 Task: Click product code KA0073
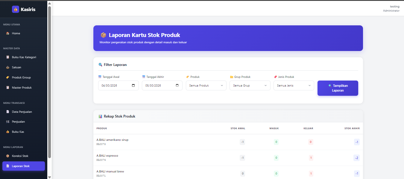click(101, 144)
